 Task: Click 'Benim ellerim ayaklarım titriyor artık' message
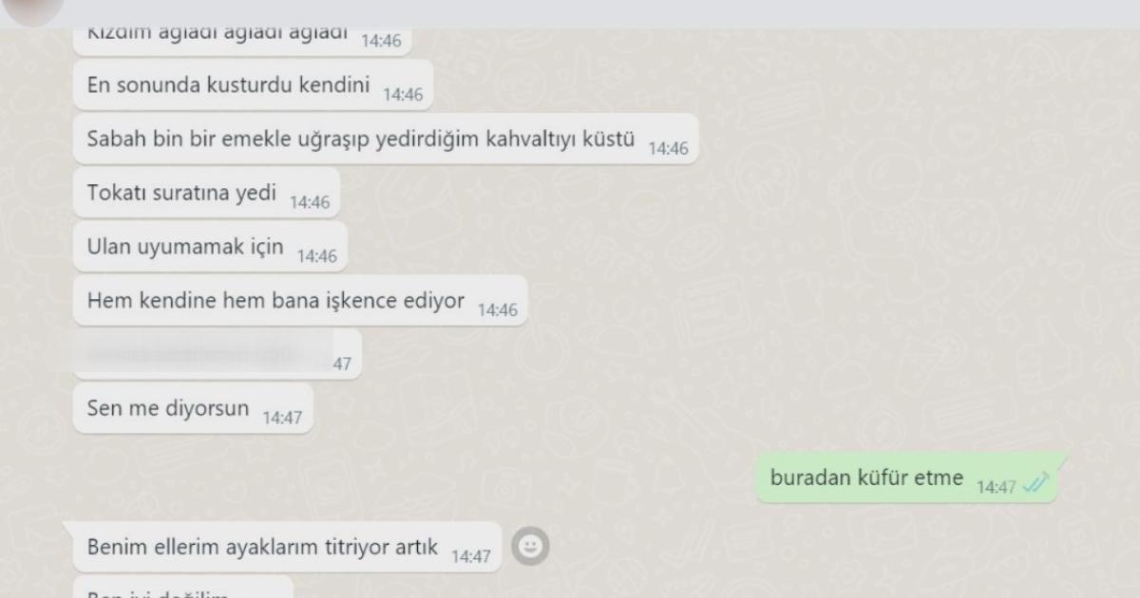click(x=287, y=547)
